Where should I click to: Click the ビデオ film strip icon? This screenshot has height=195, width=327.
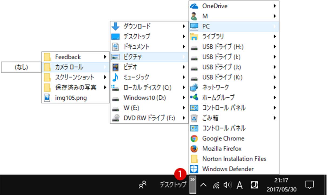click(115, 67)
